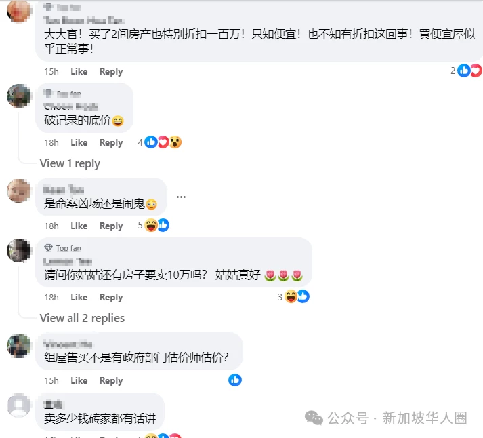Click the 18h timestamp under 破记录的底价 comment
Screen dimensions: 483x438
[x=51, y=142]
